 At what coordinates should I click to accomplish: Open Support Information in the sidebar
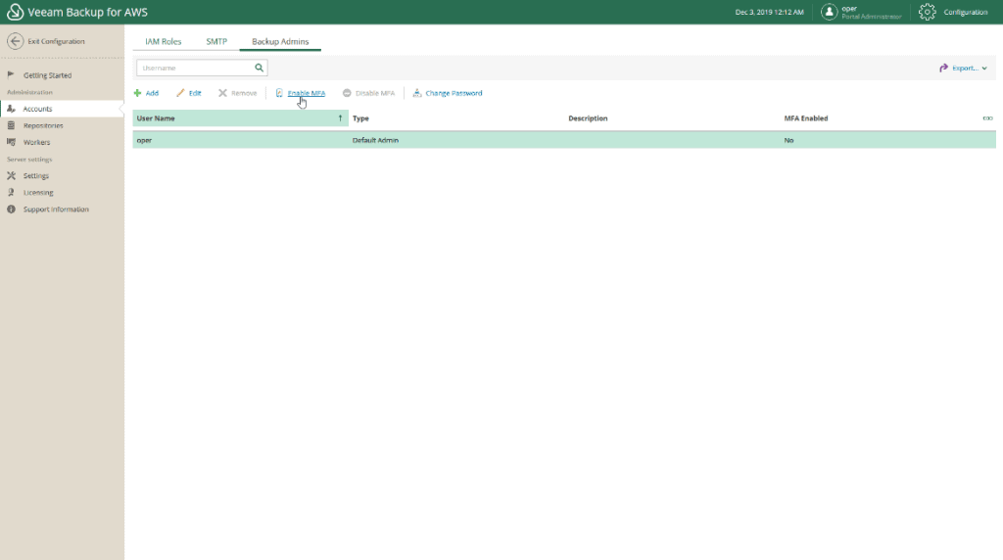point(56,210)
